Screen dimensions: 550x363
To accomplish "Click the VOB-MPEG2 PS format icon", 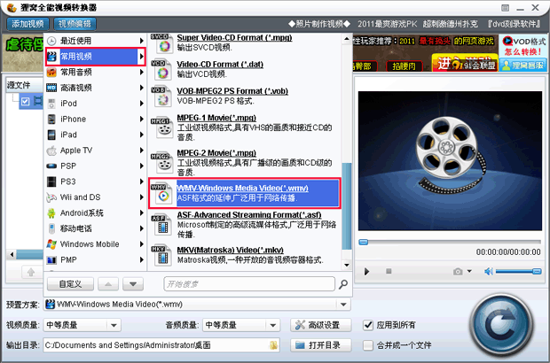I will (x=162, y=97).
